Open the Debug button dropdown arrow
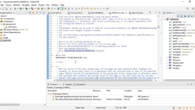 coord(18,9)
